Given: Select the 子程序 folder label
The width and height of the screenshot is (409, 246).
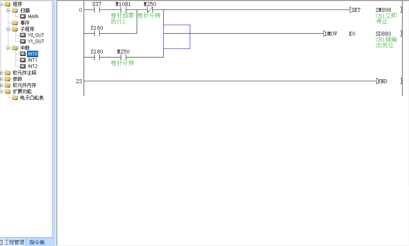Looking at the screenshot, I should [x=27, y=29].
